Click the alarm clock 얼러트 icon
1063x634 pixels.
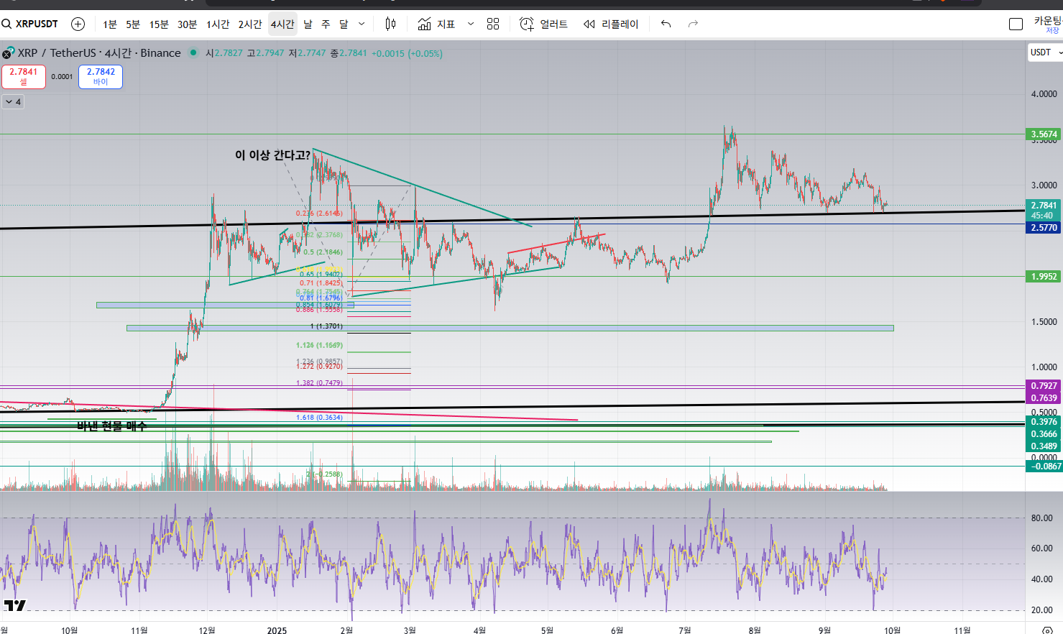(527, 24)
